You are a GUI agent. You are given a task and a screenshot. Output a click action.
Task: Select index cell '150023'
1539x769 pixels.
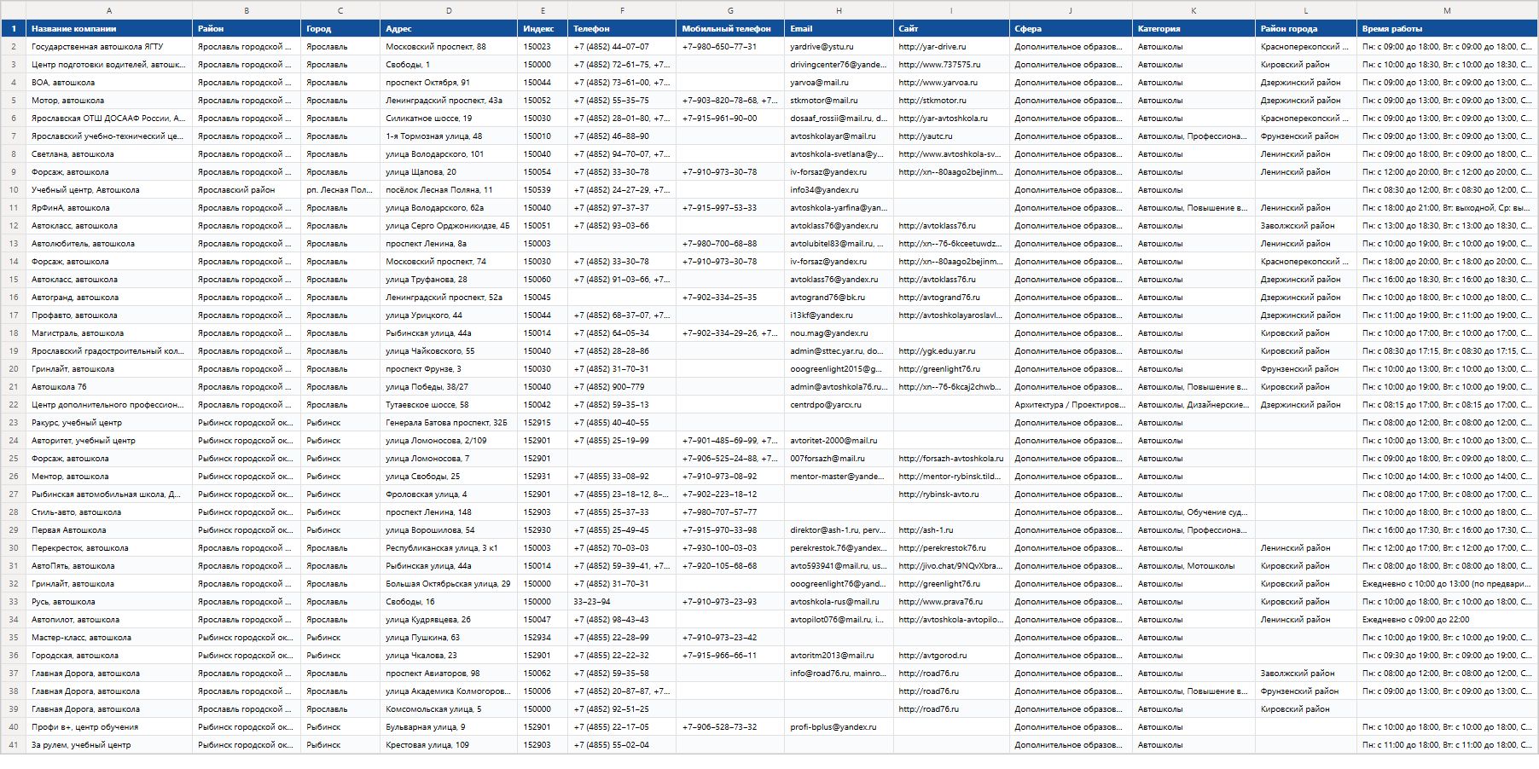(x=543, y=47)
